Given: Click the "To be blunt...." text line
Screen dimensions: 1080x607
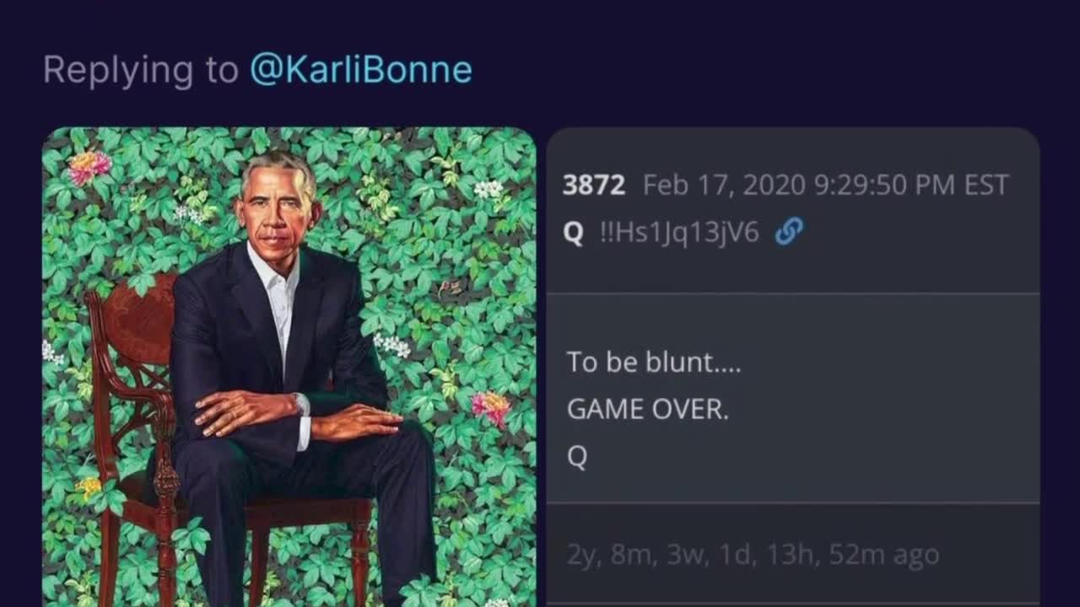Looking at the screenshot, I should (654, 362).
